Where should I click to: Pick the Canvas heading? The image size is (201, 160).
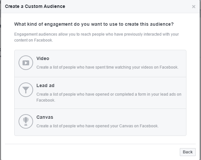click(45, 117)
